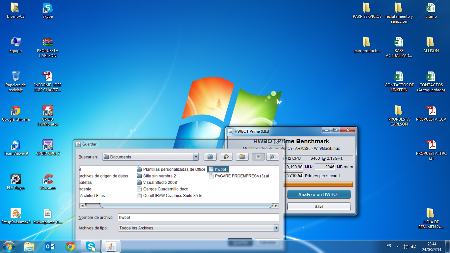Viewport: 450px width, 253px height.
Task: Open 'reclutamiento y seleccion' desktop folder
Action: pyautogui.click(x=399, y=13)
